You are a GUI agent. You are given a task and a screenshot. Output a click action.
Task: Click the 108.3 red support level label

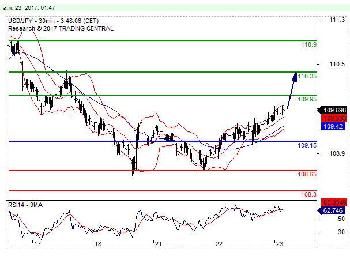pos(308,194)
